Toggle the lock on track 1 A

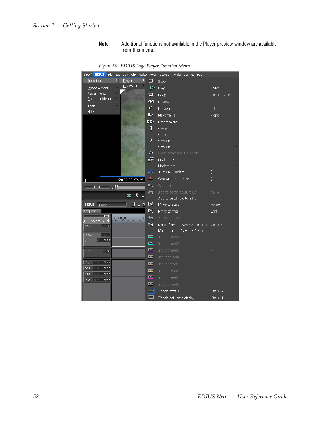point(95,262)
